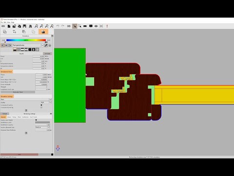Click the floppy disk save icon
This screenshot has height=176, width=234.
pos(24,26)
